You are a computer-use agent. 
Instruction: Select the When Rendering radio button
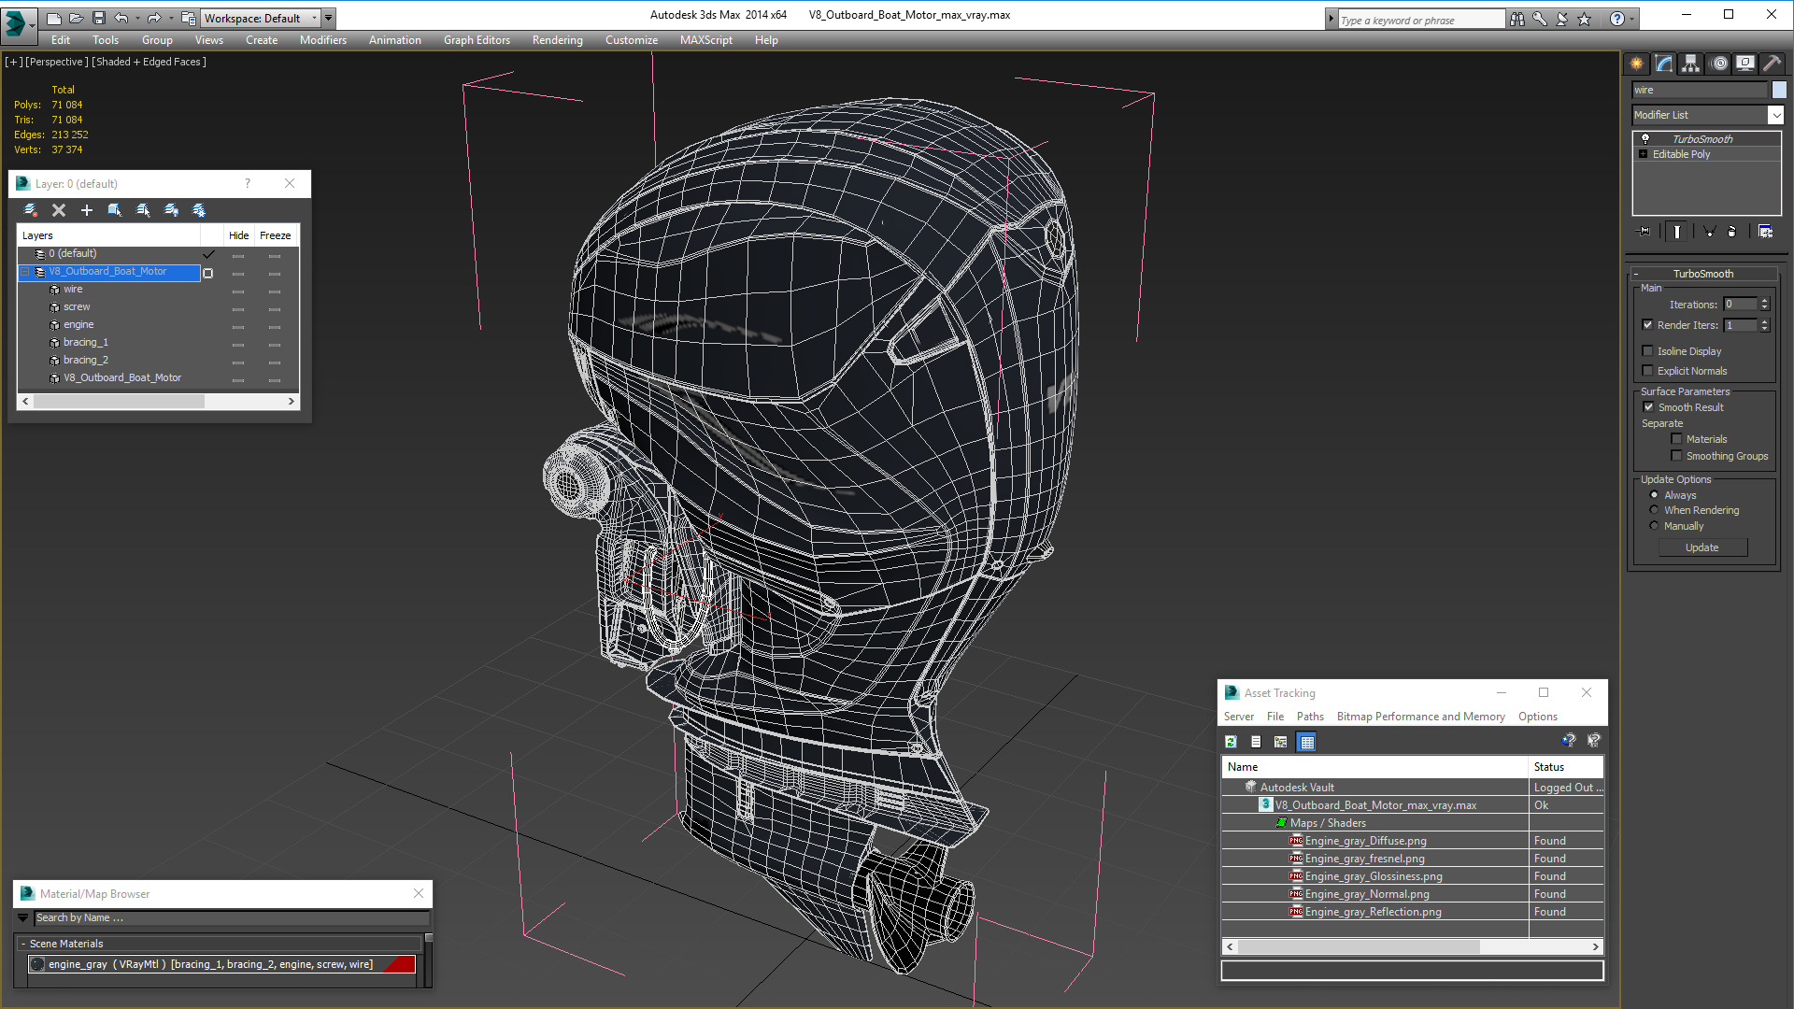coord(1655,510)
